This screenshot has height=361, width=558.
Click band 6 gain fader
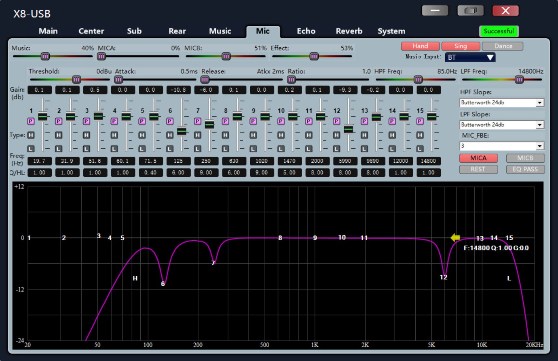click(182, 131)
